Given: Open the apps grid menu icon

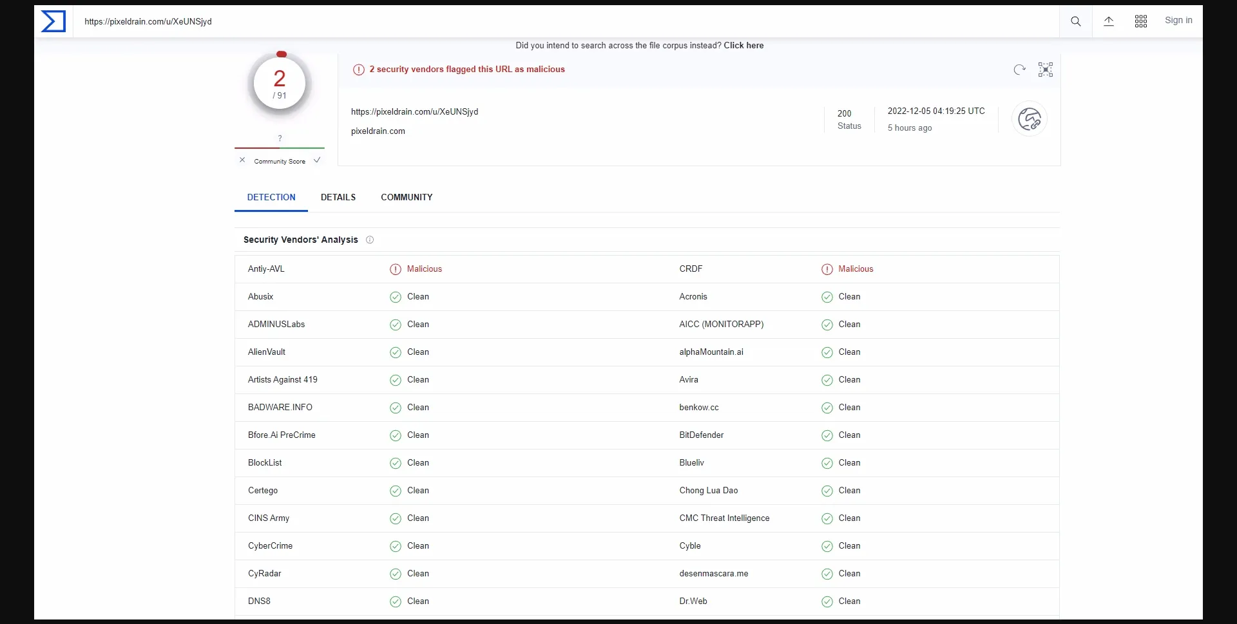Looking at the screenshot, I should coord(1140,21).
